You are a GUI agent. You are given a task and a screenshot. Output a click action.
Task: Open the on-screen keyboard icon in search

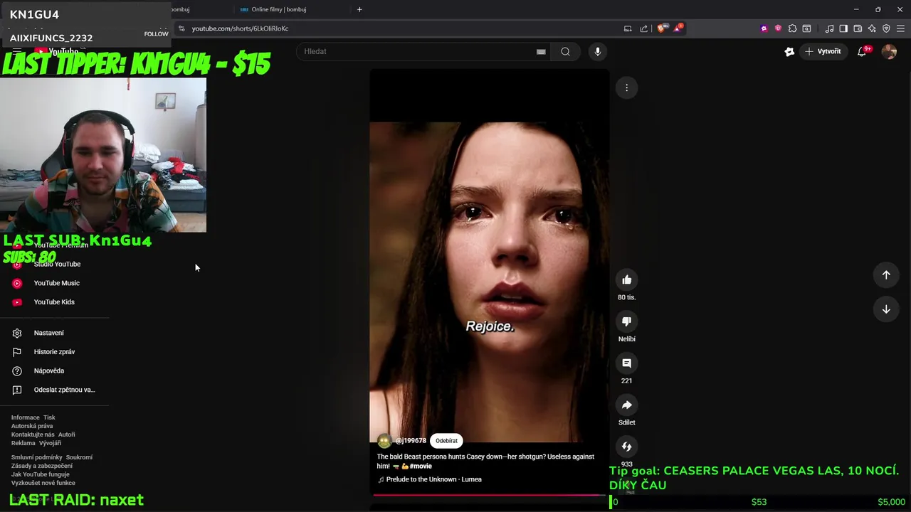pos(541,51)
